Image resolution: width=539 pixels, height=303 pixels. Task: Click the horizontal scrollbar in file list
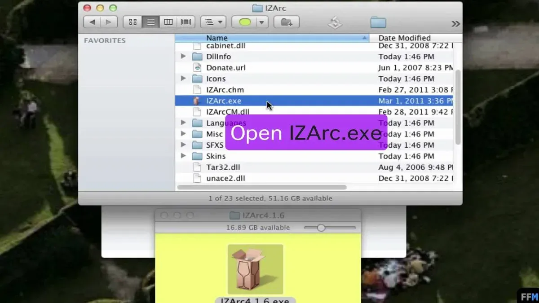(262, 187)
